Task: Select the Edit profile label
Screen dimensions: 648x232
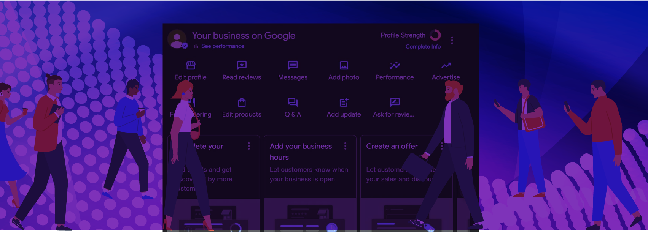Action: tap(191, 77)
